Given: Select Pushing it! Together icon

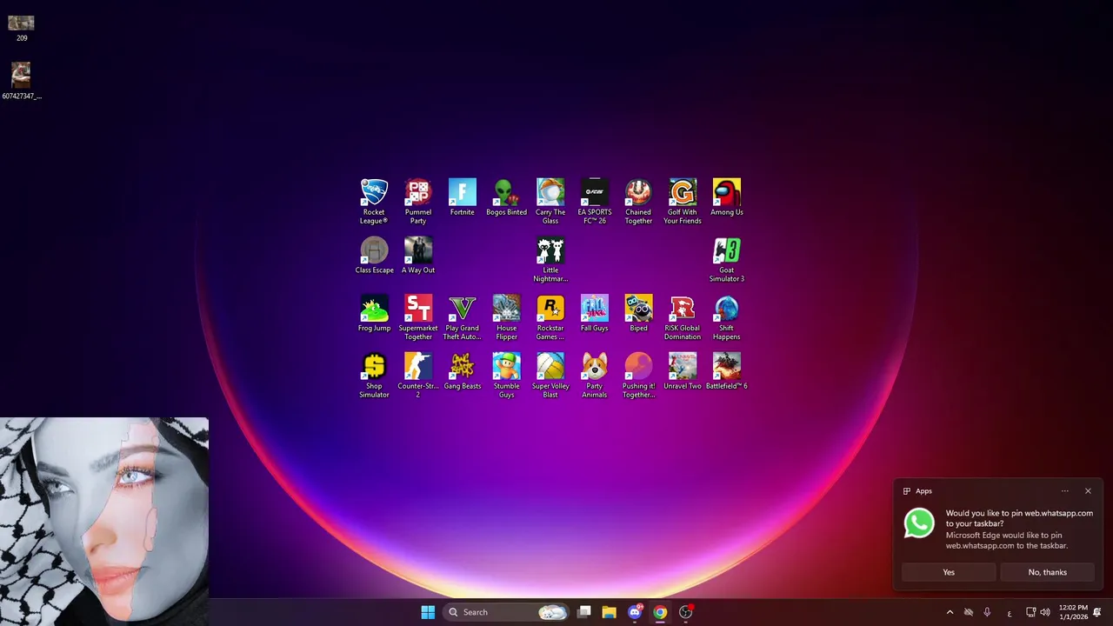Looking at the screenshot, I should click(638, 376).
